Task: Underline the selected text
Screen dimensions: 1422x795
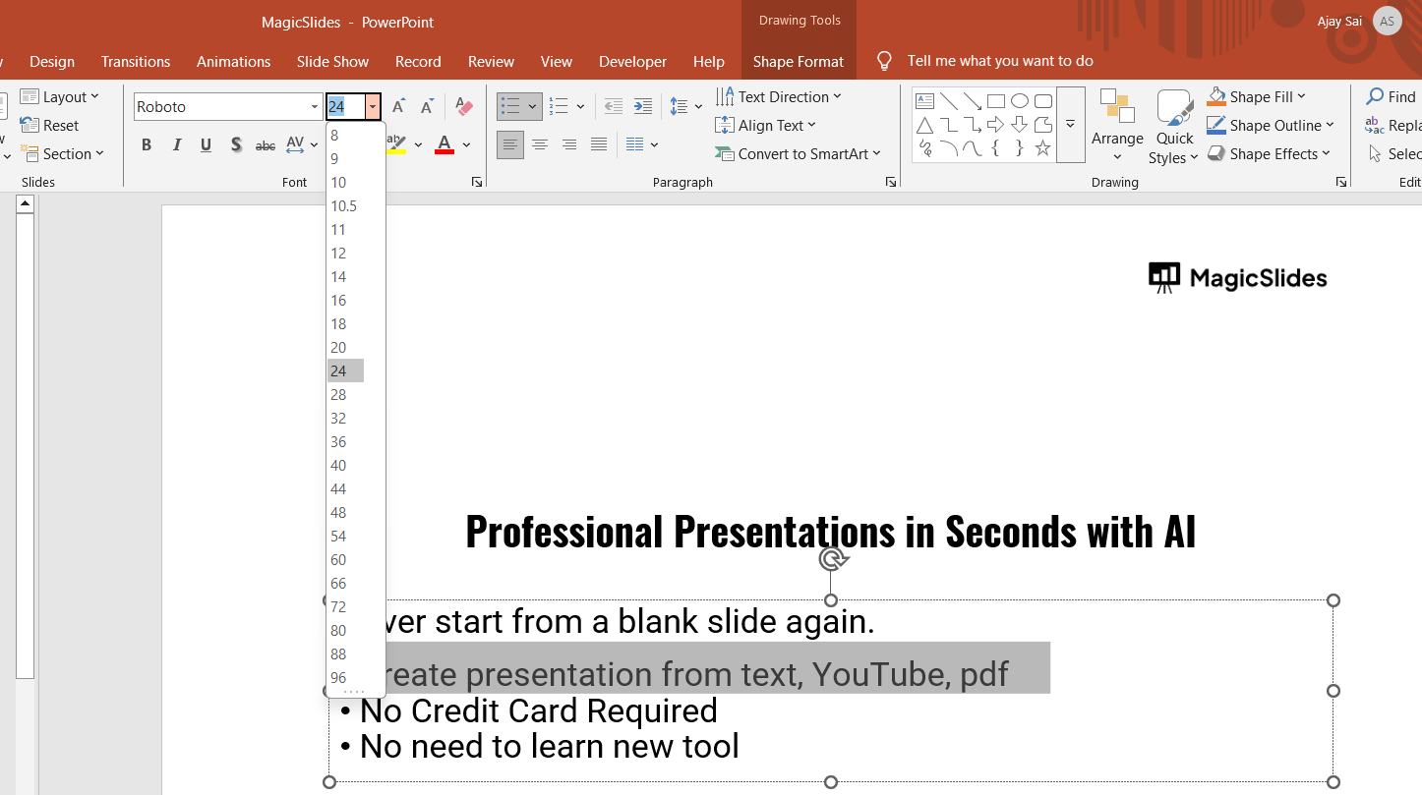Action: [207, 144]
